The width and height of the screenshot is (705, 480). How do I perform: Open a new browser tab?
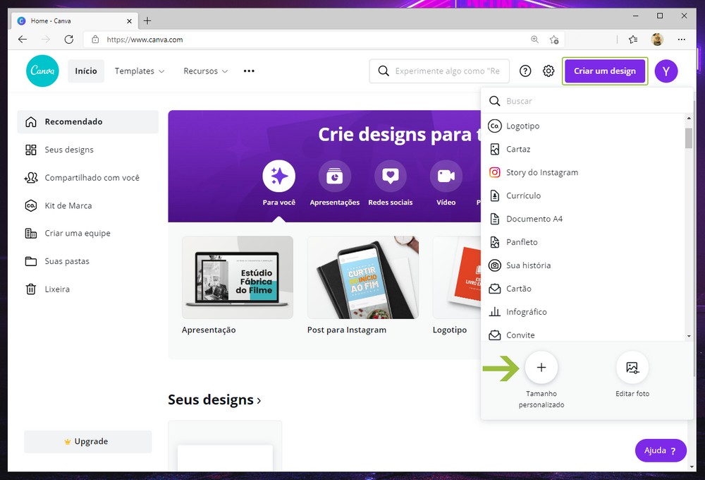pyautogui.click(x=147, y=20)
